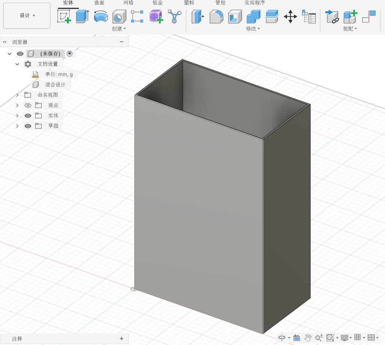Switch to the 钣金 ribbon tab
Screen dimensions: 385x345
[158, 3]
